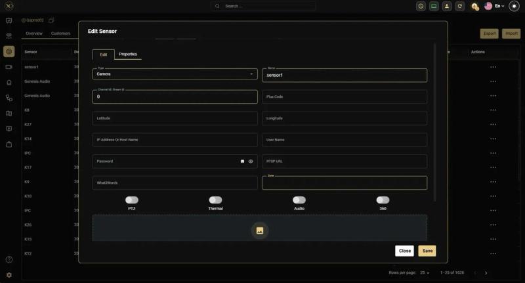Screen dimensions: 525x283
Task: Focus the Channel Id / Stream Id field
Action: point(175,97)
